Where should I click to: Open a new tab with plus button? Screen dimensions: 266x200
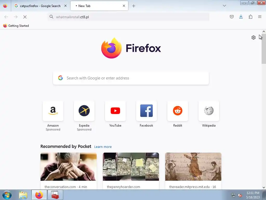(x=134, y=6)
